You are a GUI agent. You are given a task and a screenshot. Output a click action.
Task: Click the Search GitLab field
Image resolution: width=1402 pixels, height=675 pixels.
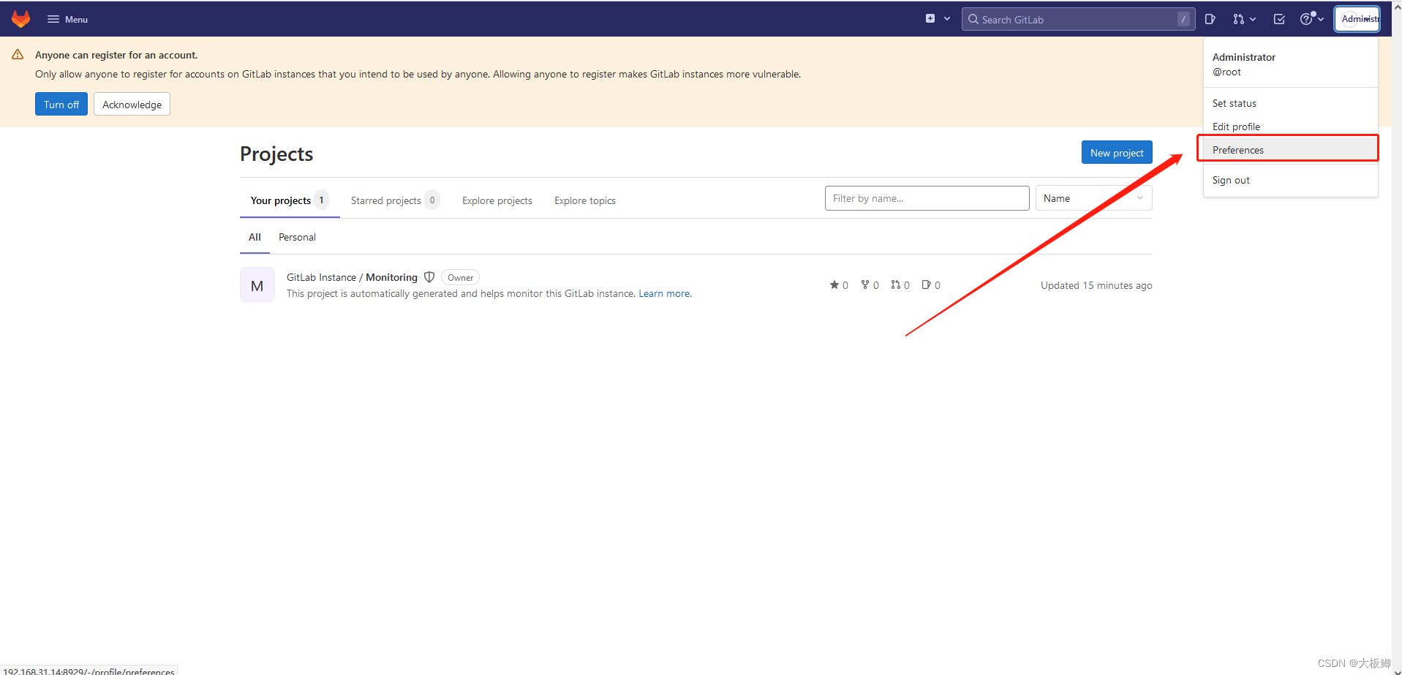click(1078, 19)
